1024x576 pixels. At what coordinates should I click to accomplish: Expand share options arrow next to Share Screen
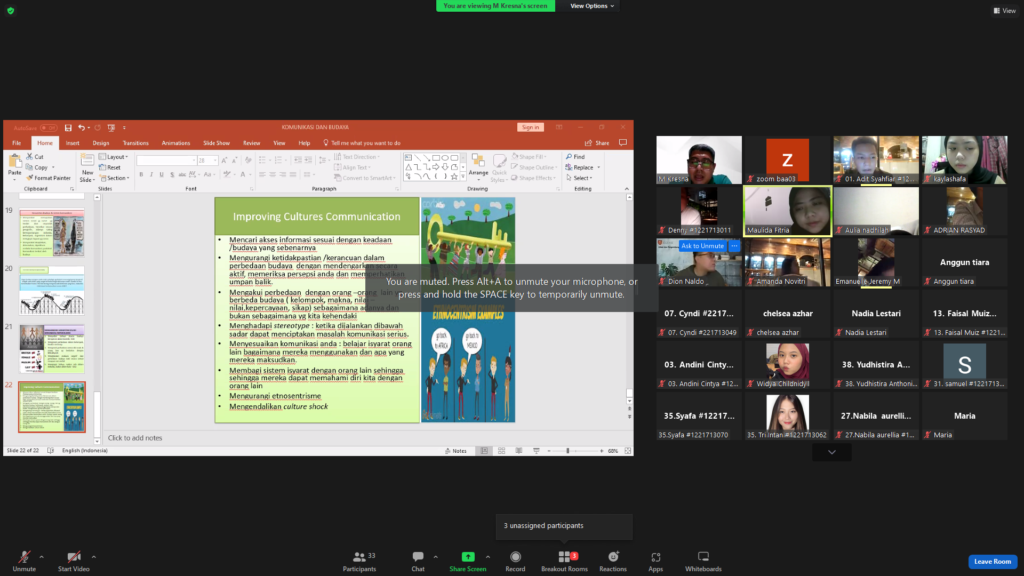tap(488, 557)
